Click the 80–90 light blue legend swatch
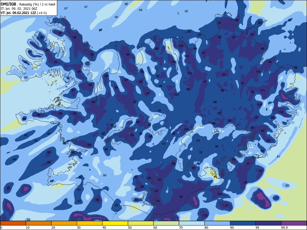 (217, 223)
